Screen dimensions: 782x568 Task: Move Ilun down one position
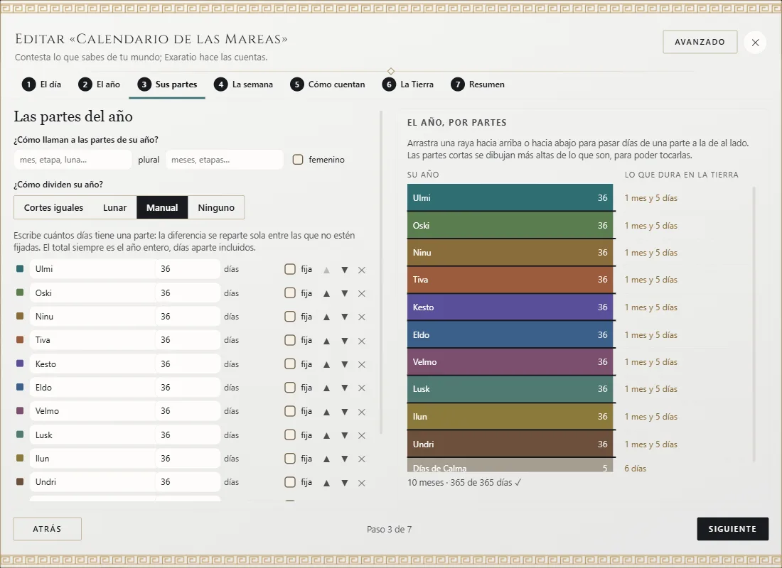coord(345,459)
